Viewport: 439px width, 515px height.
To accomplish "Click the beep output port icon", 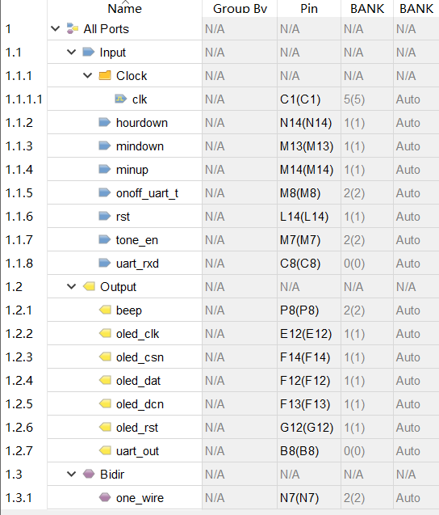I will pyautogui.click(x=105, y=310).
